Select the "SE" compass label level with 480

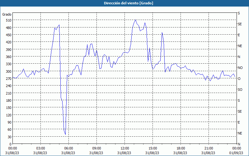[240, 24]
